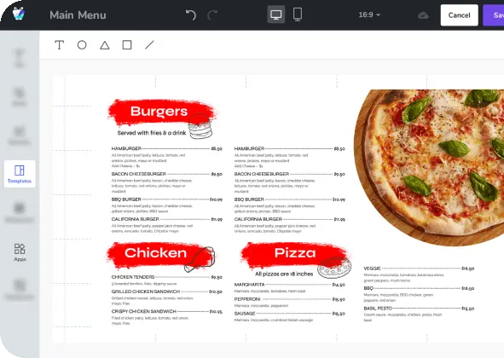Screen dimensions: 504x358
Task: Select the Line drawing tool
Action: 149,45
